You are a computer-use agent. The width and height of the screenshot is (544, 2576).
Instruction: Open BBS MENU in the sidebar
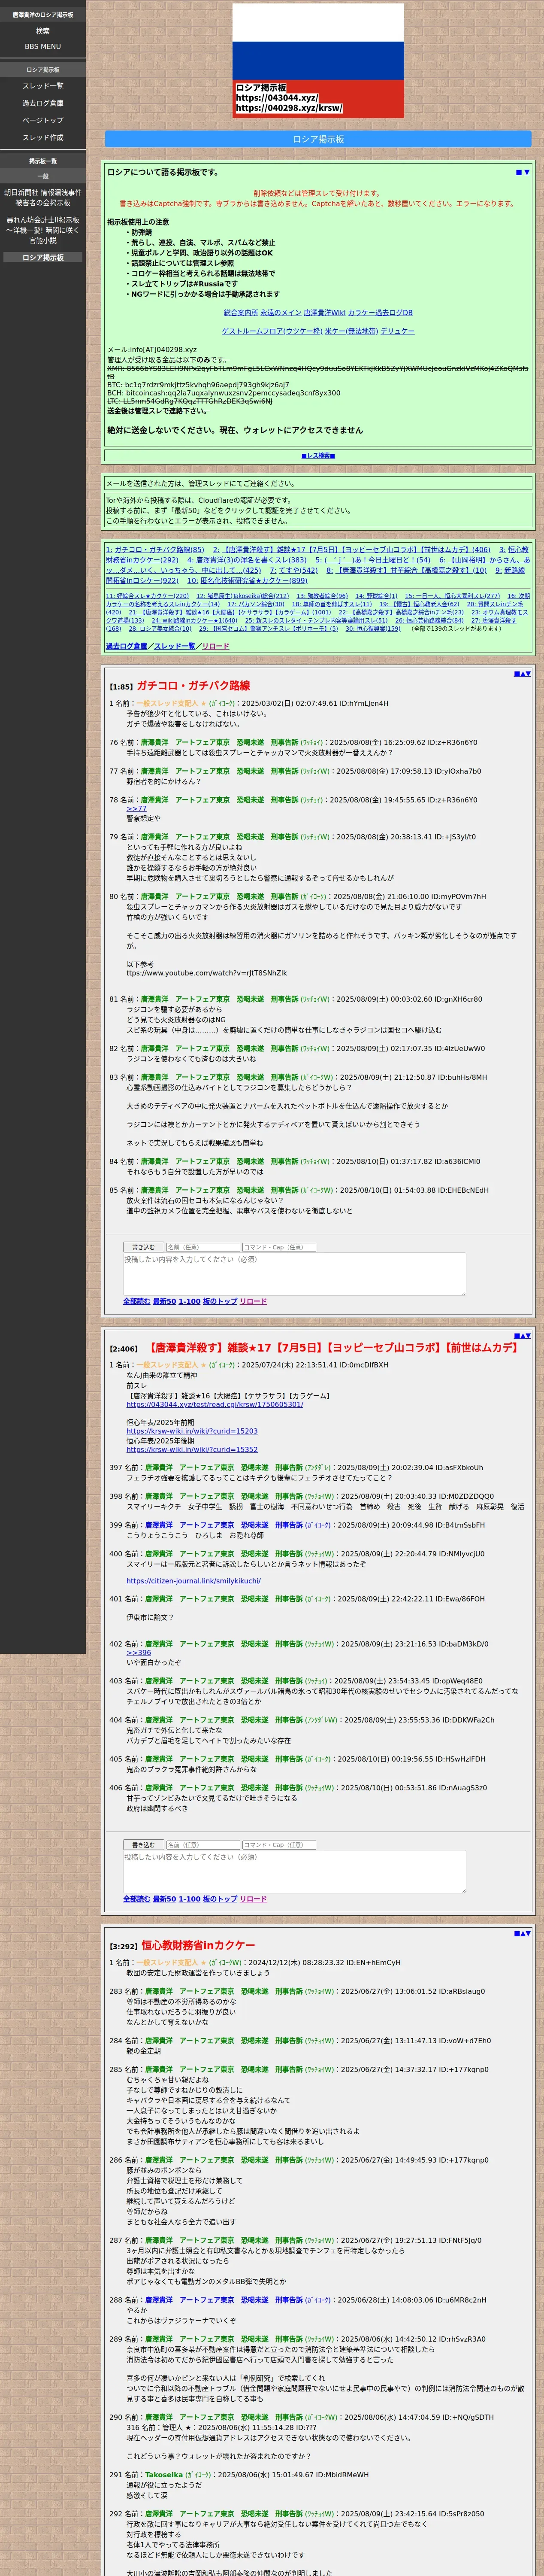coord(43,46)
